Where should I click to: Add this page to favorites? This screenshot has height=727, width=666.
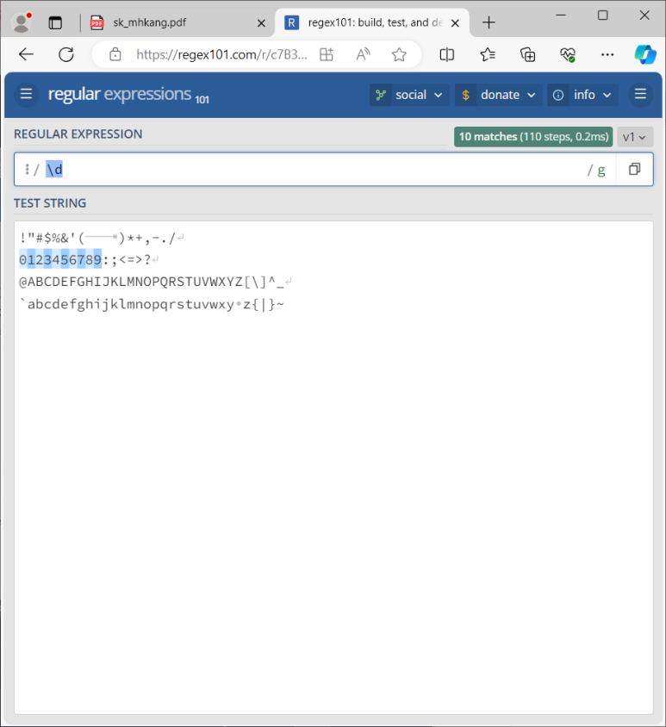click(399, 55)
